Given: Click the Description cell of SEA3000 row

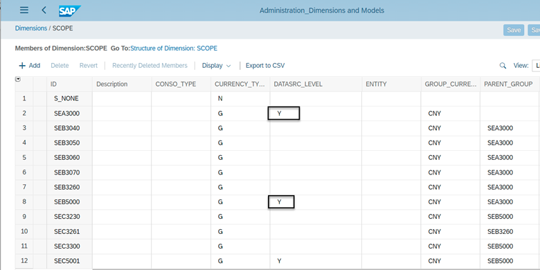Looking at the screenshot, I should (122, 114).
